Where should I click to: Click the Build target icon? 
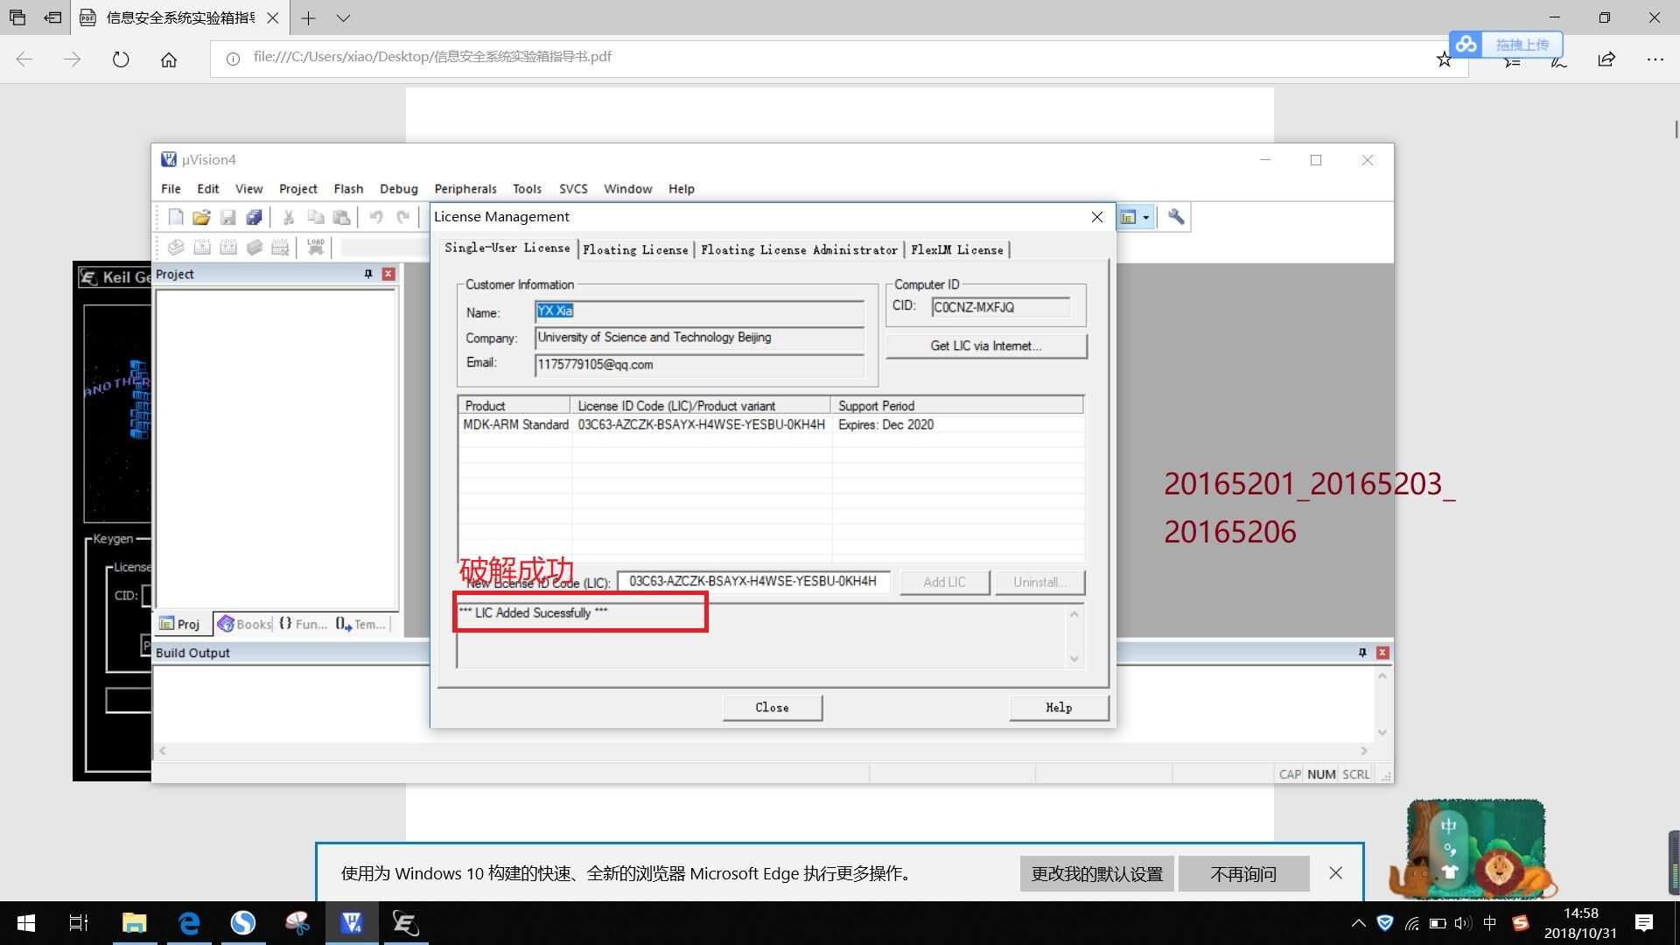pos(202,248)
